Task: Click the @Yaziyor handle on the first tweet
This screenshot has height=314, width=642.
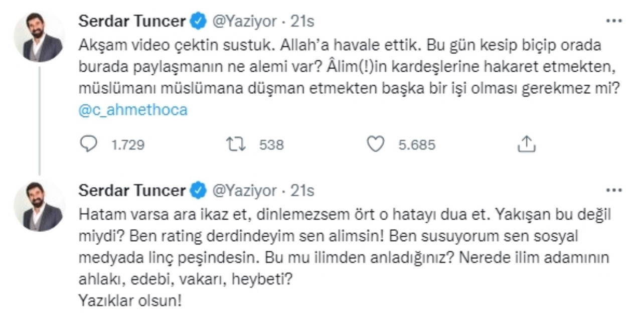Action: click(x=245, y=21)
